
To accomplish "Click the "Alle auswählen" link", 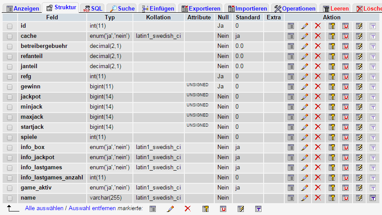I will [44, 208].
